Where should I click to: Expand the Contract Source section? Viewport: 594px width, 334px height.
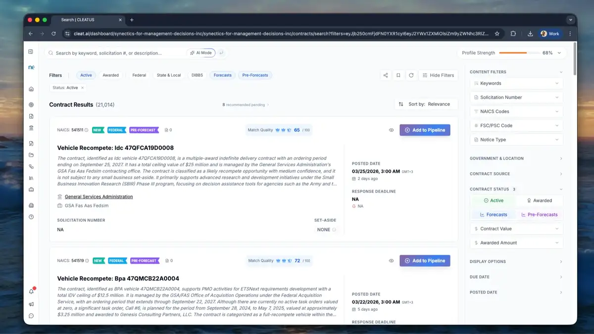tap(516, 174)
